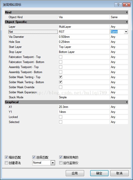The width and height of the screenshot is (133, 180).
Task: Toggle Fabrication Testpoint - Bottom checkbox
Action: click(60, 62)
